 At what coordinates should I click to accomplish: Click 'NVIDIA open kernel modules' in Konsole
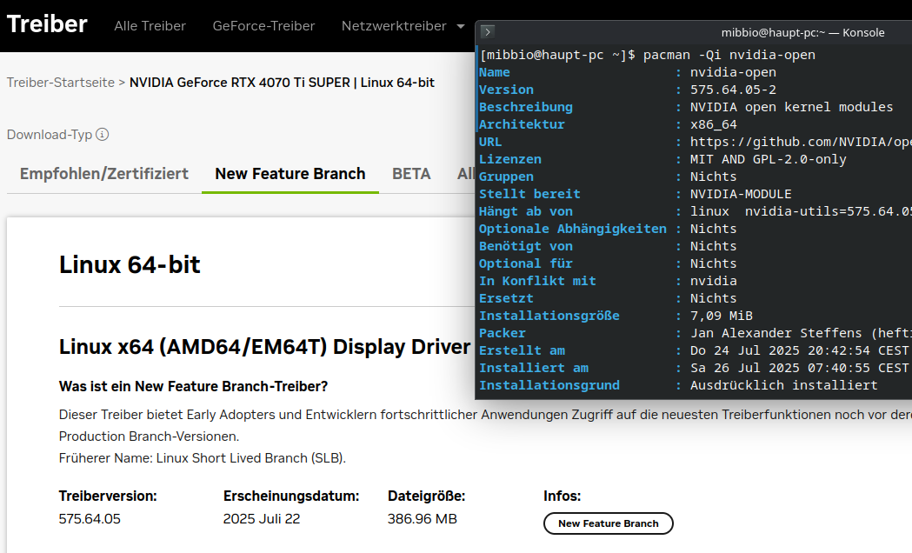pos(792,107)
